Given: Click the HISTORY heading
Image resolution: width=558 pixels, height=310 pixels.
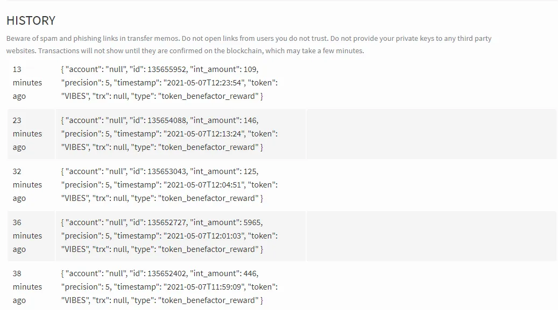Looking at the screenshot, I should pos(31,20).
